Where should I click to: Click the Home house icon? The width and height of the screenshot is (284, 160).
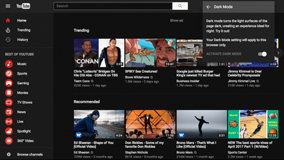click(x=8, y=21)
